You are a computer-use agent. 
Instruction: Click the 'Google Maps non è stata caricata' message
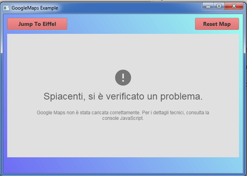click(x=123, y=115)
